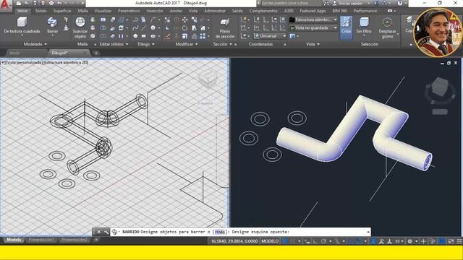Click the Undo arrow in quick access toolbar
Image resolution: width=463 pixels, height=260 pixels.
coord(59,3)
